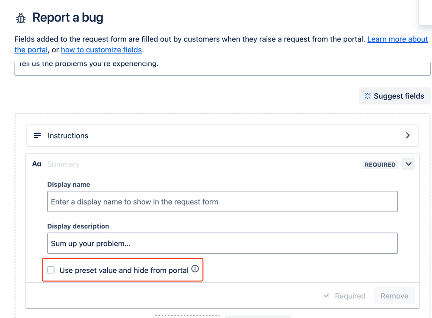This screenshot has width=432, height=318.
Task: Click the Aa text-field icon for Summary
Action: [x=37, y=164]
